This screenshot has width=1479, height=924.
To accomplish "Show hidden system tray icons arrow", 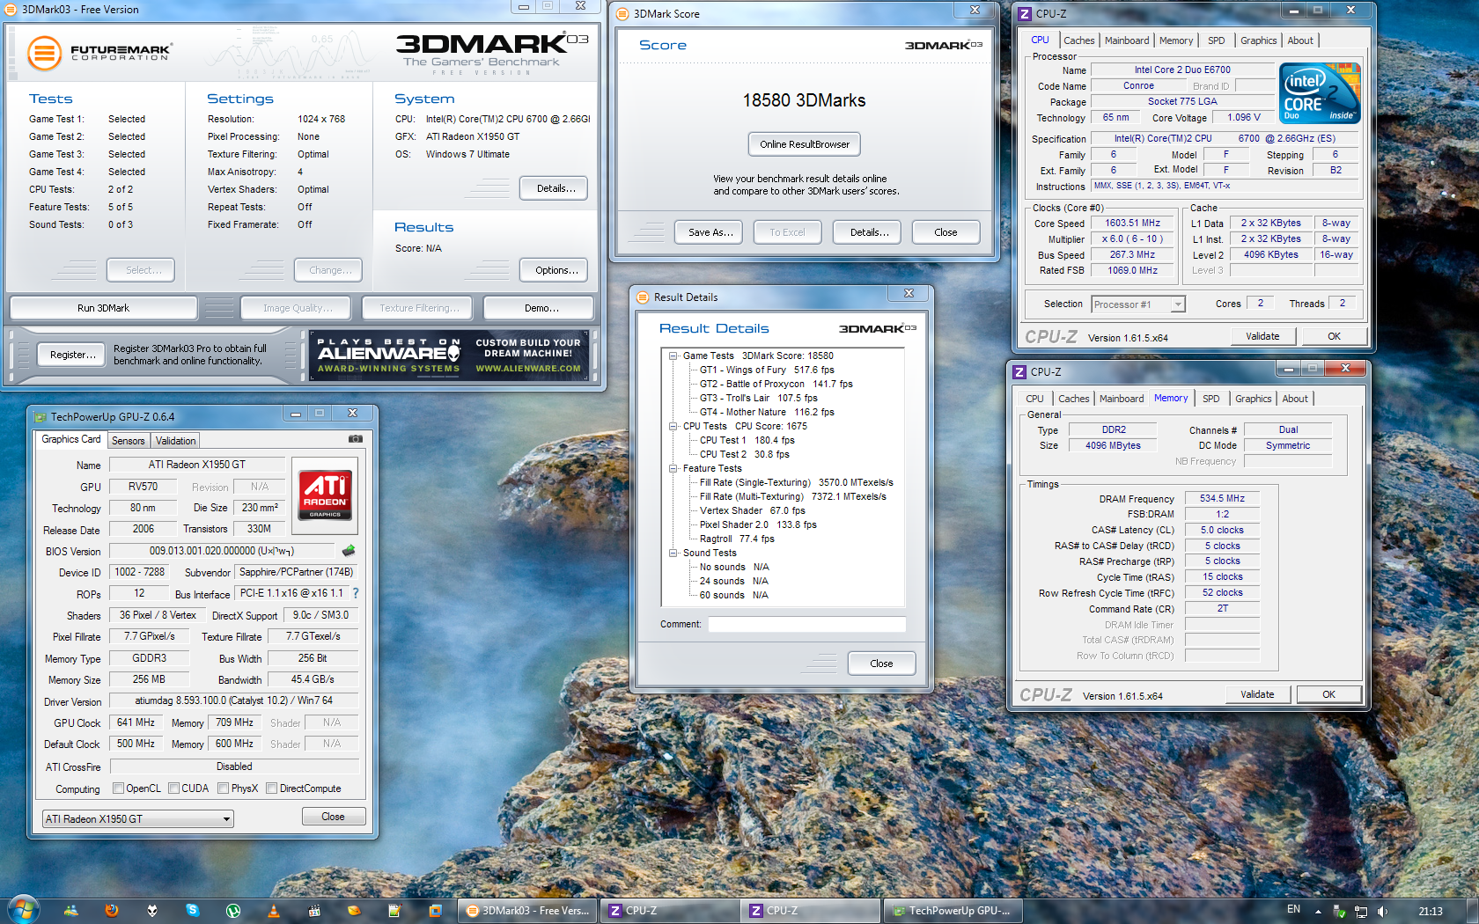I will (x=1318, y=912).
